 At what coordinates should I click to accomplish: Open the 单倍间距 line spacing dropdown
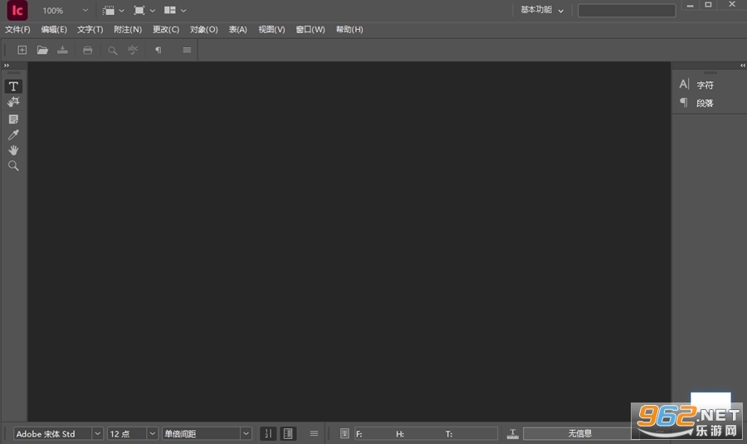(246, 433)
